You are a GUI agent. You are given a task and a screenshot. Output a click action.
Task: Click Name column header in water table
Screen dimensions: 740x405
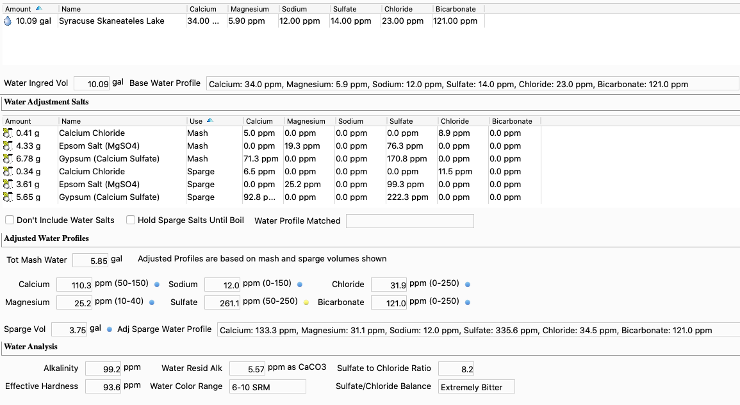pos(123,9)
